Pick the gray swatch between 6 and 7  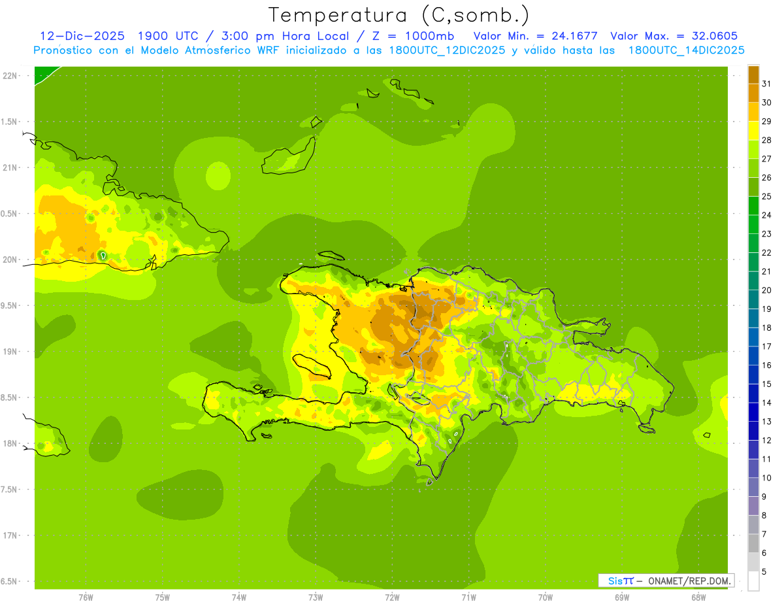(x=753, y=544)
